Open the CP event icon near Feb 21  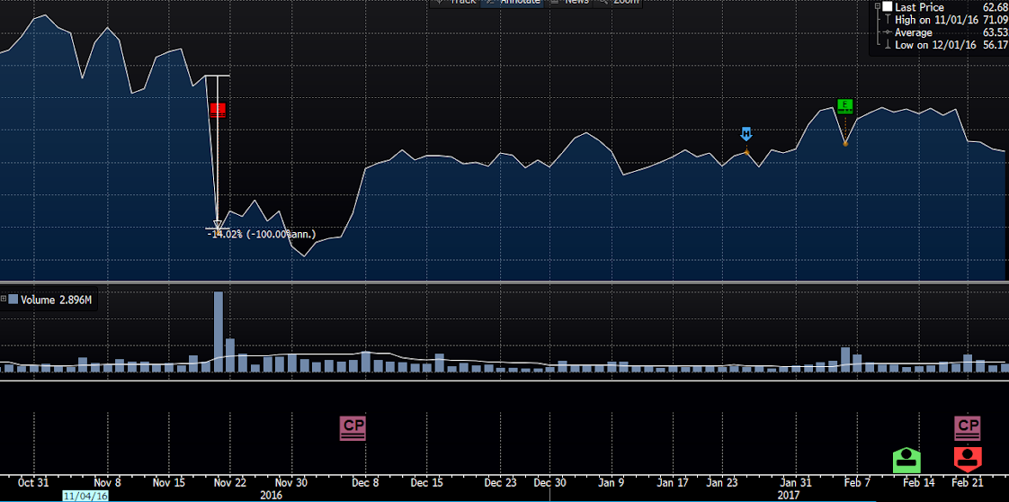(967, 428)
